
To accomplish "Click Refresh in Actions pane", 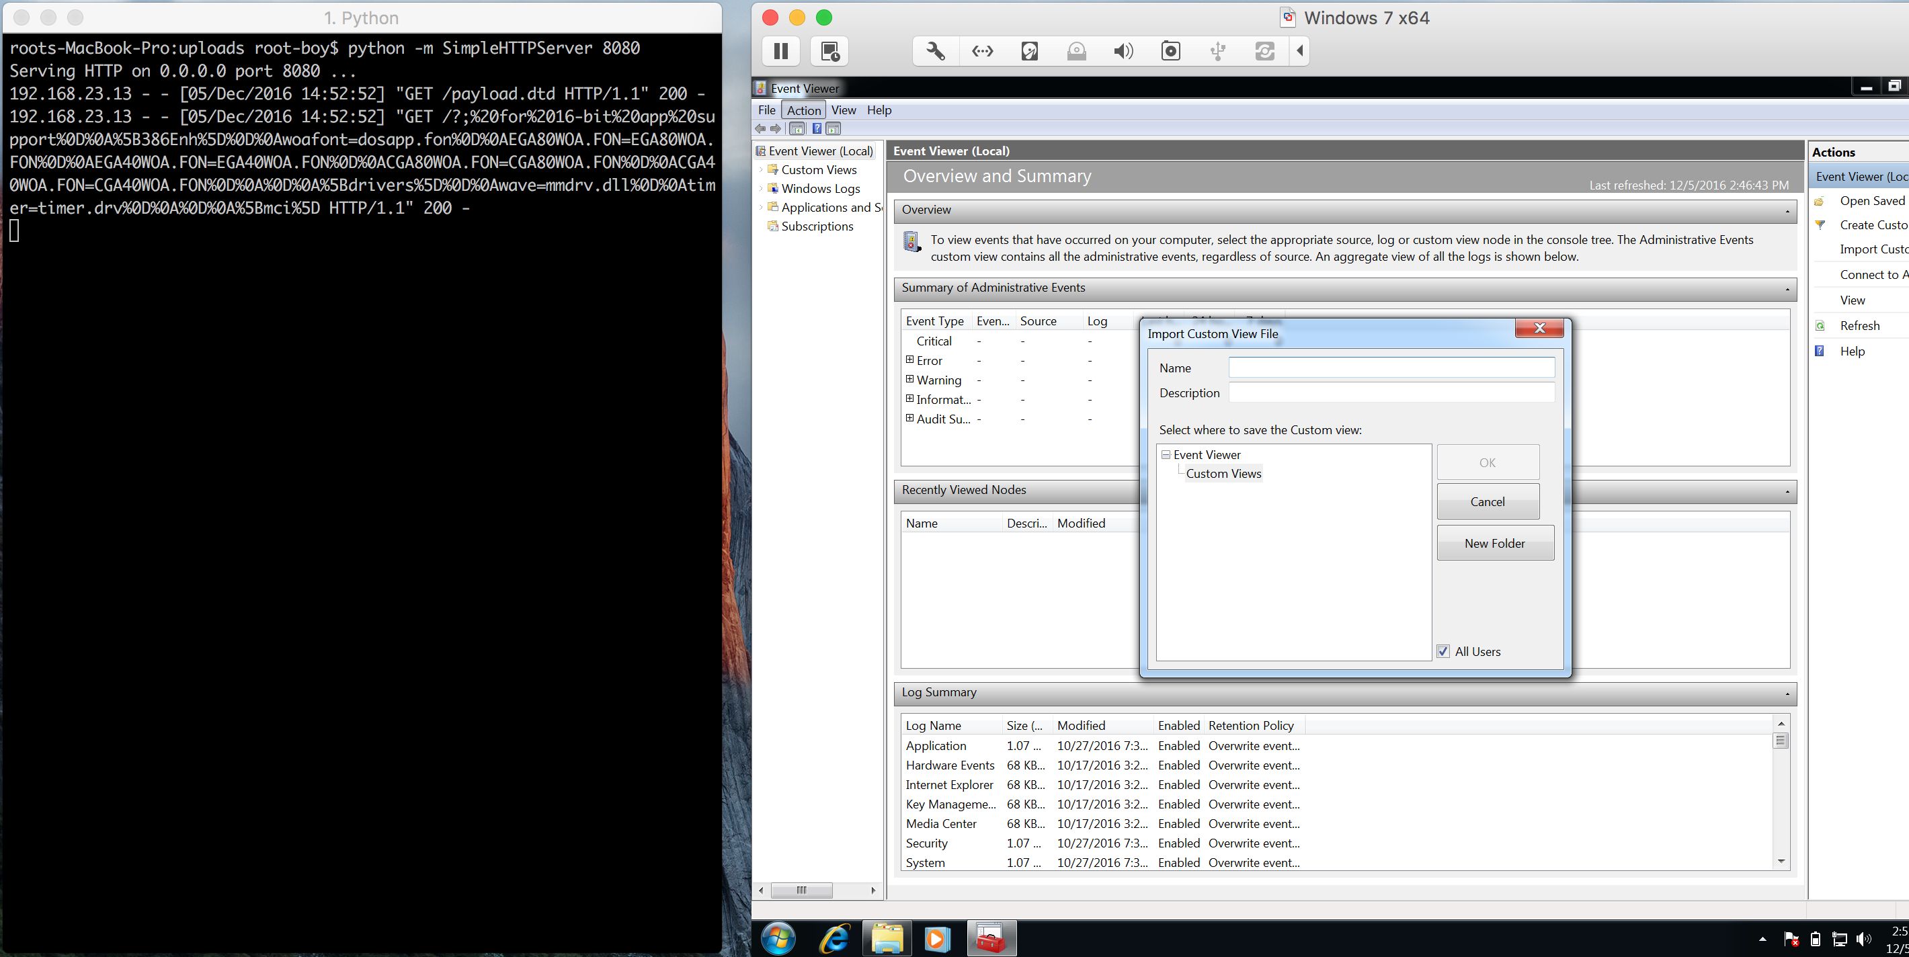I will (1859, 325).
